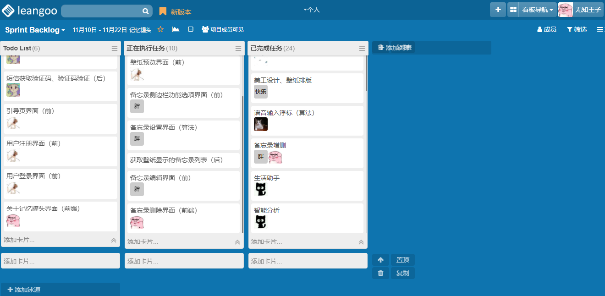Open card 备忘录设置界面（算法）
This screenshot has height=296, width=605.
pos(183,135)
